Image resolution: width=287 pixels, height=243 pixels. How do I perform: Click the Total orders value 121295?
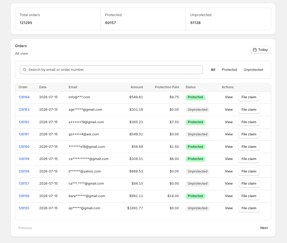(x=26, y=23)
